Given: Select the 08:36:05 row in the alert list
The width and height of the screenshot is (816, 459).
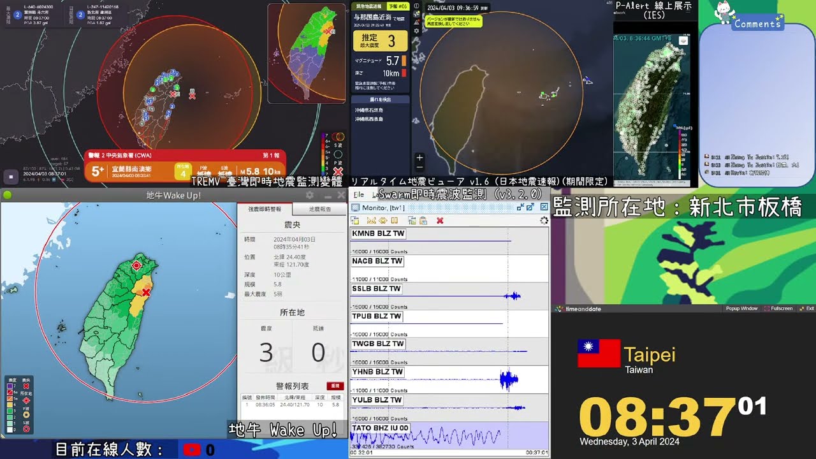Looking at the screenshot, I should (293, 405).
